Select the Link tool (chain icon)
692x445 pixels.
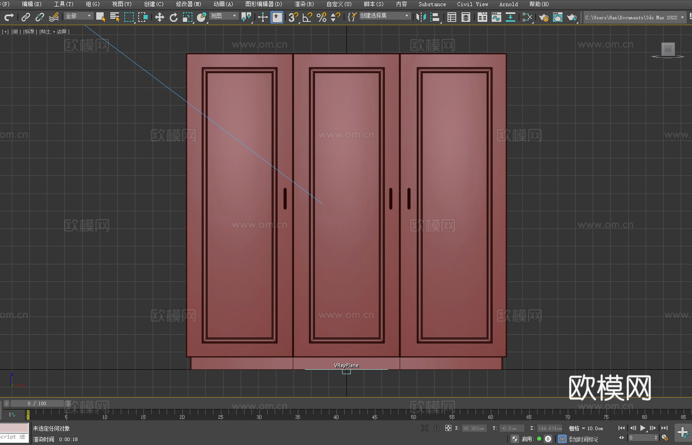pos(26,17)
